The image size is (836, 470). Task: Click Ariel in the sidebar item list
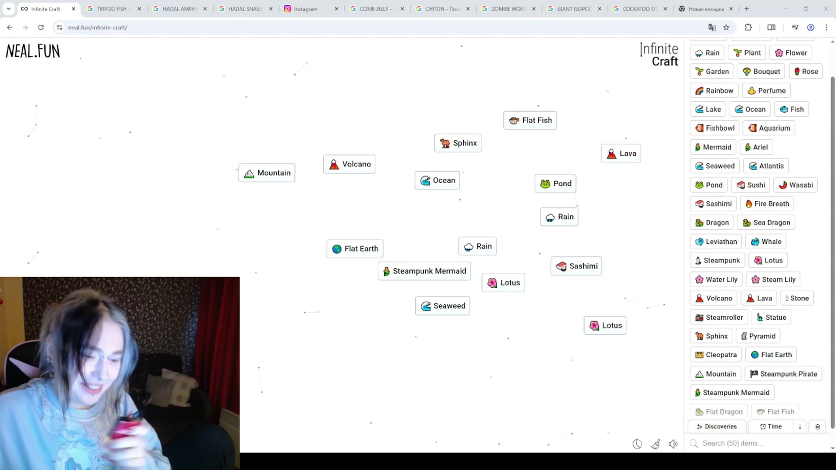(756, 147)
